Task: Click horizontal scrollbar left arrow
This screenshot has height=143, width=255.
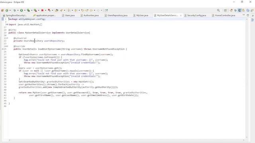Action: click(10, 140)
